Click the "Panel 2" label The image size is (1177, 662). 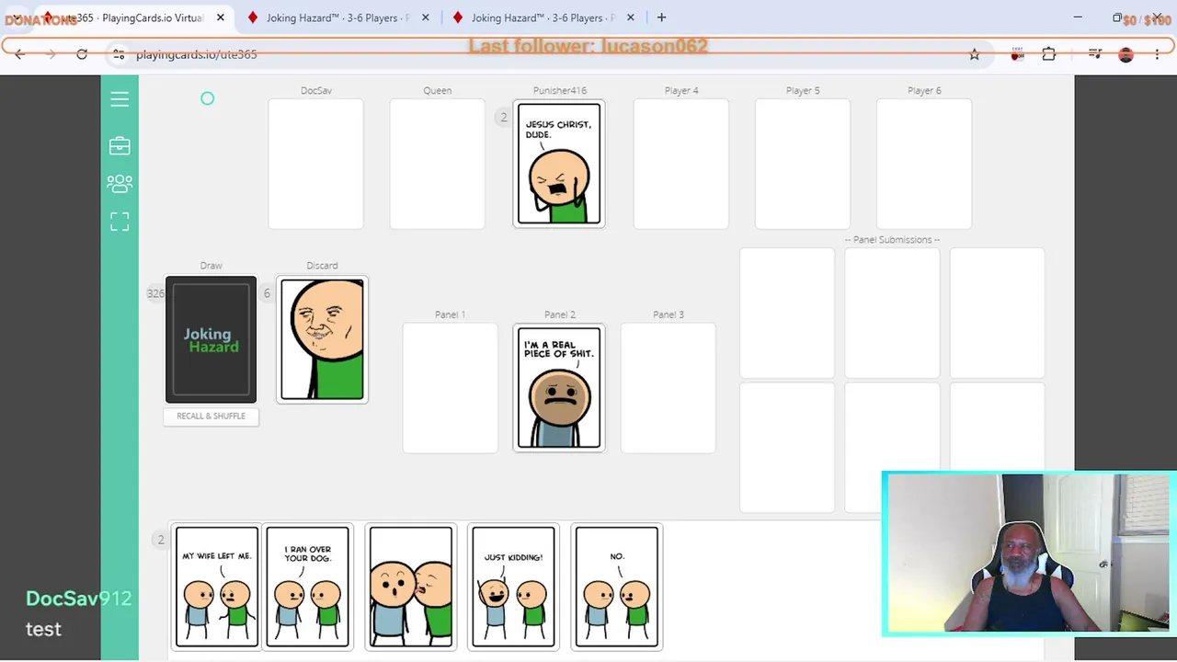560,314
